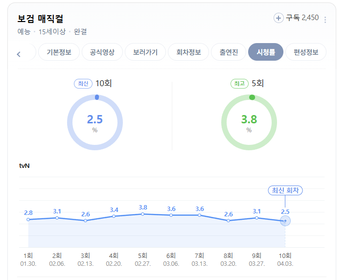The width and height of the screenshot is (348, 280).
Task: Click the 최신 badge next to 10회
Action: 83,84
